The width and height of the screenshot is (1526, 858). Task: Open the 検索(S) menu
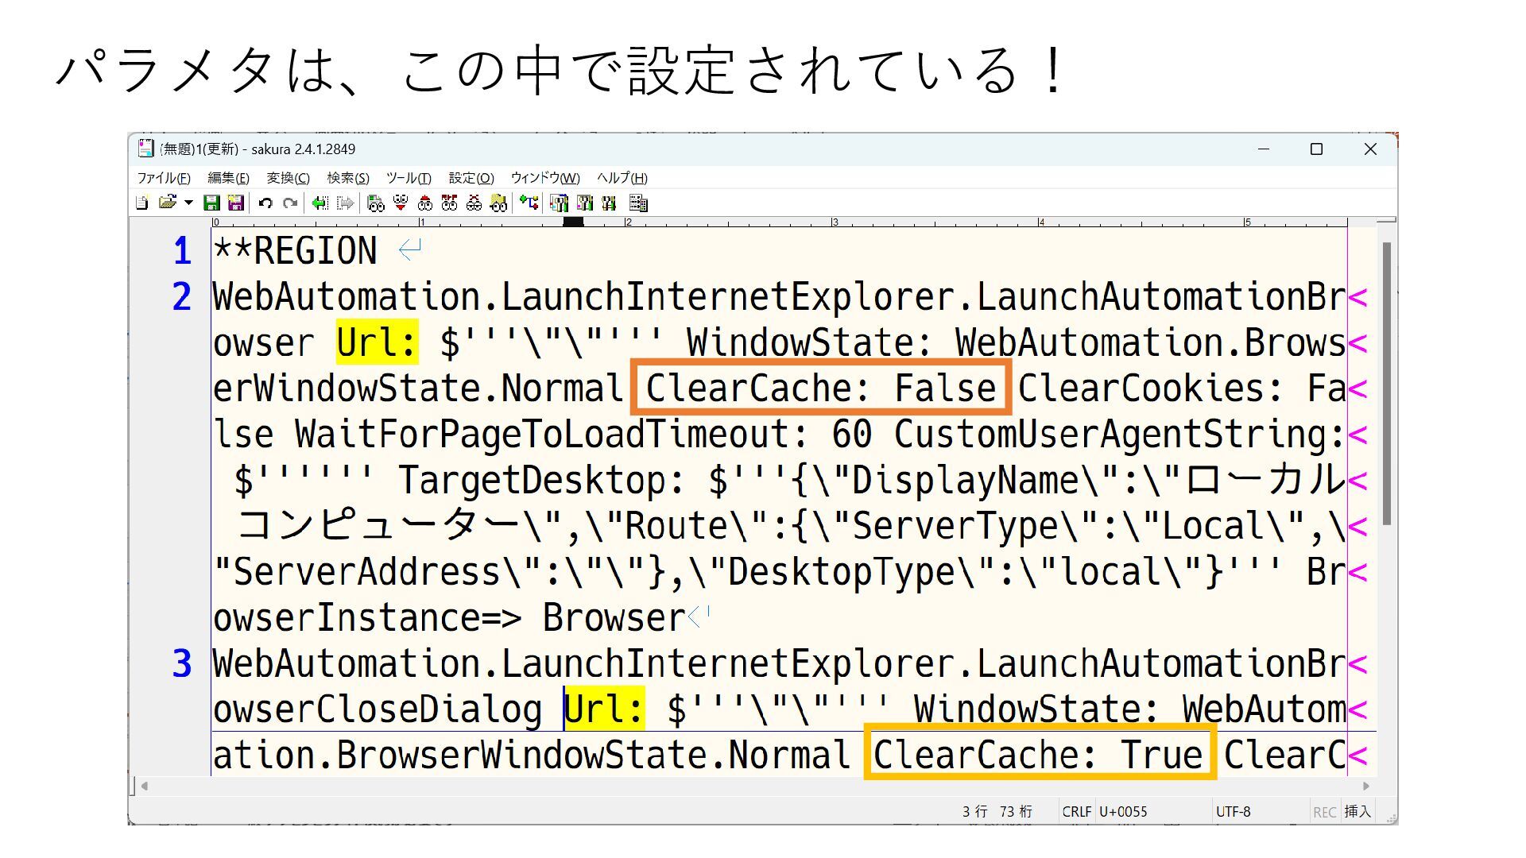click(x=348, y=178)
